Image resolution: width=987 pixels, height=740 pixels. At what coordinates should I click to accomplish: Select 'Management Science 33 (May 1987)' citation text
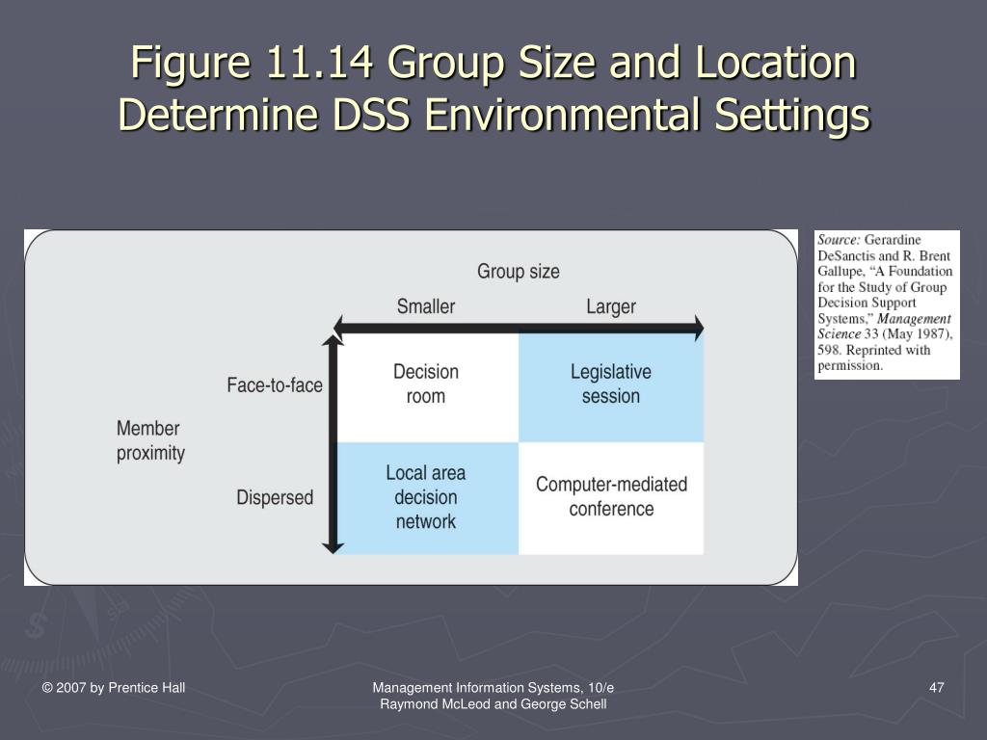pos(885,326)
